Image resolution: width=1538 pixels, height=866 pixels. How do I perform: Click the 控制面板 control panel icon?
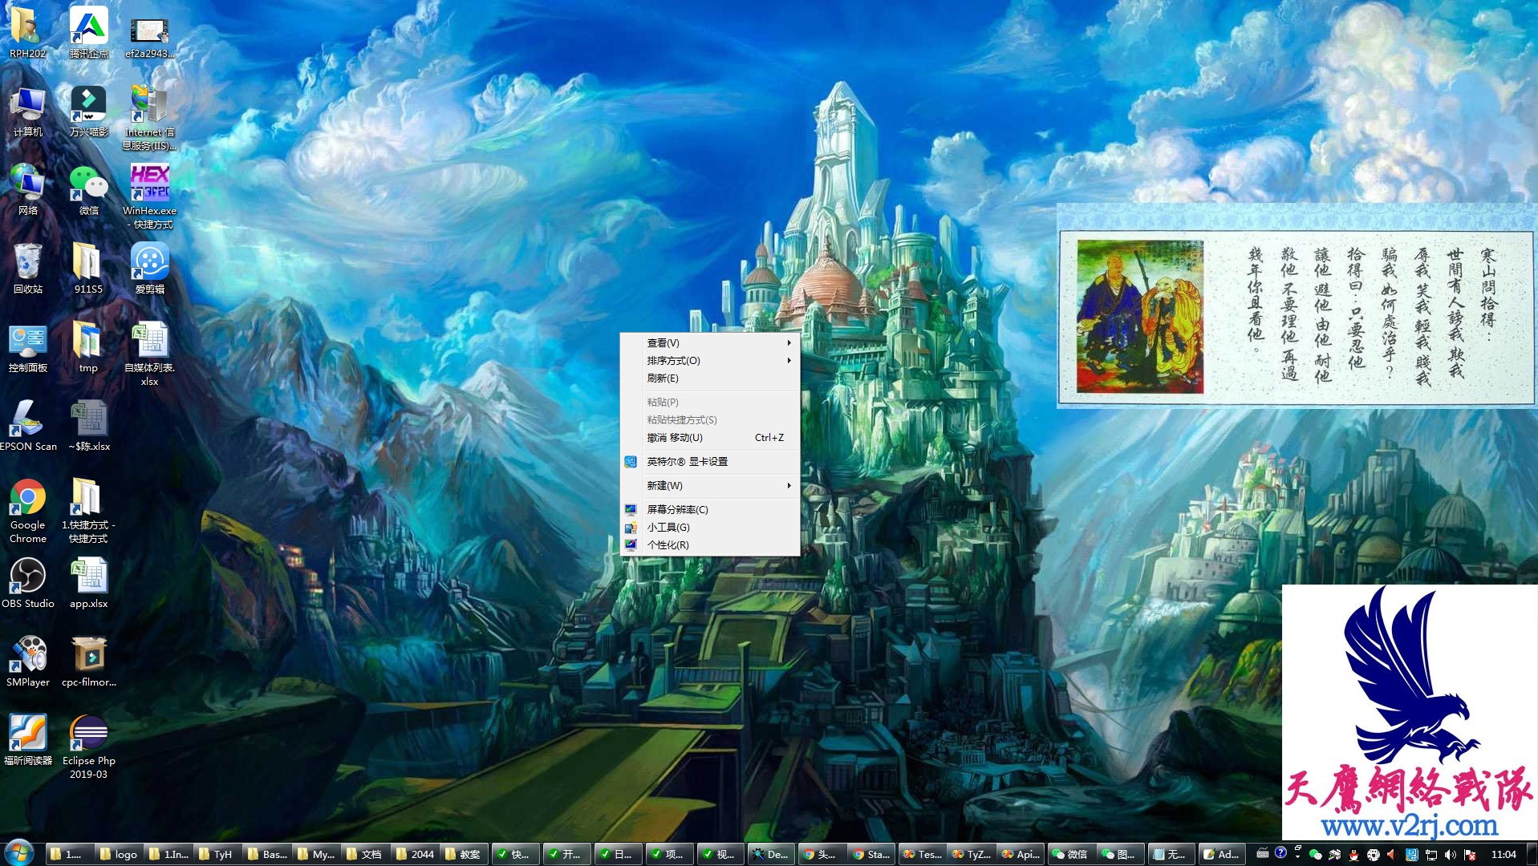coord(28,342)
